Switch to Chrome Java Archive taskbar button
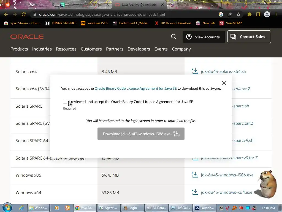This screenshot has height=212, width=282. point(85,208)
